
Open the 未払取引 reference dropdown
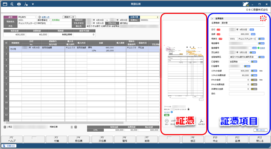tap(27, 17)
